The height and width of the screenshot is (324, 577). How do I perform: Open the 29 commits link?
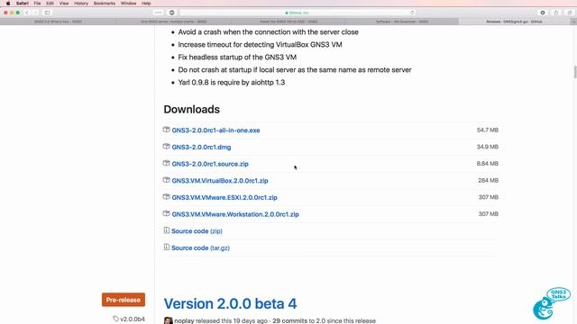289,320
